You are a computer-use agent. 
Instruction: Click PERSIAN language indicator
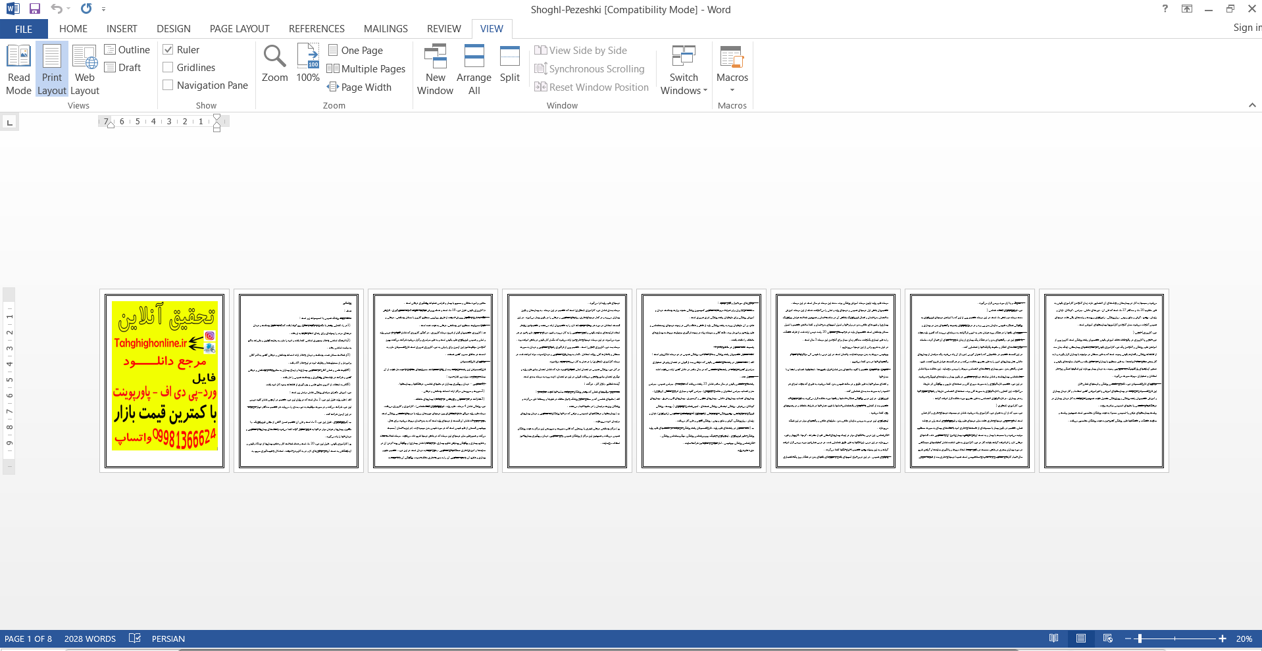pos(168,639)
